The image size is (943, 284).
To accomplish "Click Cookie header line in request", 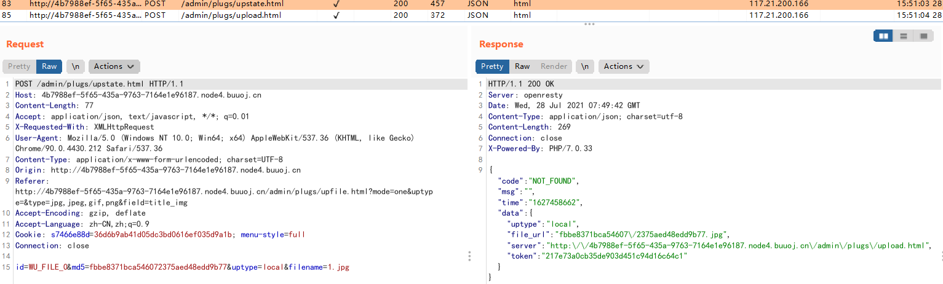I will (x=161, y=235).
